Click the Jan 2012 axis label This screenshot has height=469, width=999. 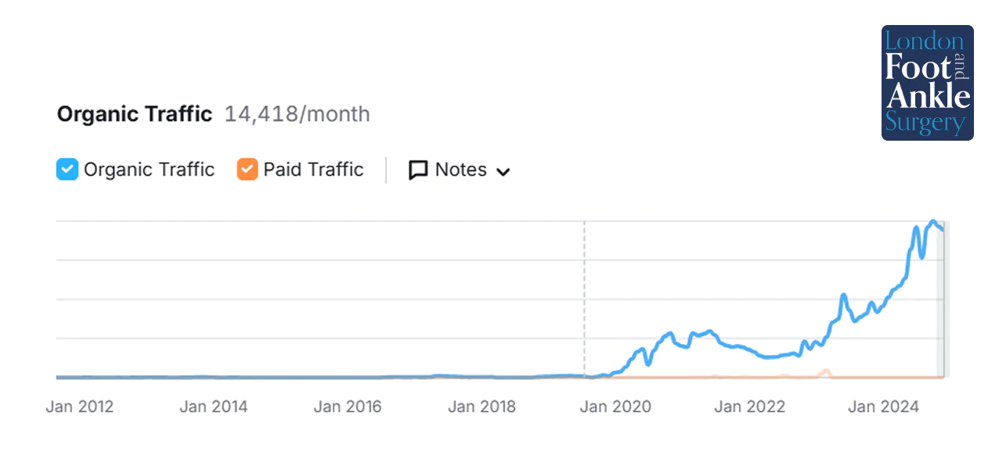coord(80,406)
